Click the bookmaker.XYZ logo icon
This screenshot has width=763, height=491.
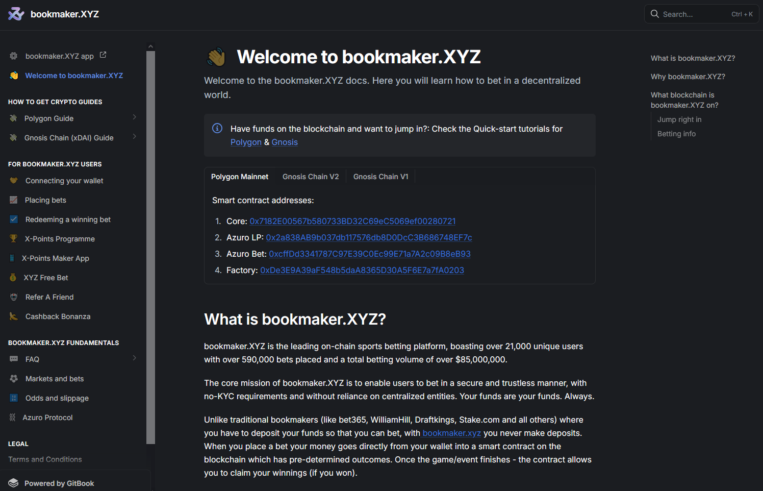pos(16,14)
